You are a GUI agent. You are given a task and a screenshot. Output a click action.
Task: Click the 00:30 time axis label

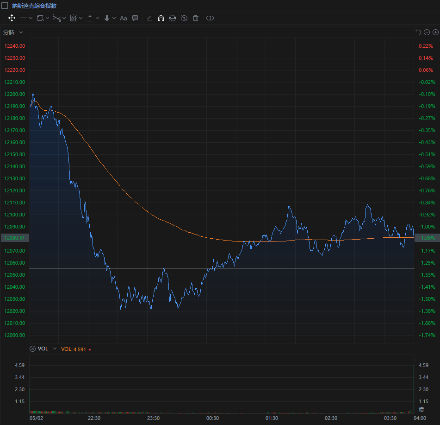click(x=212, y=418)
